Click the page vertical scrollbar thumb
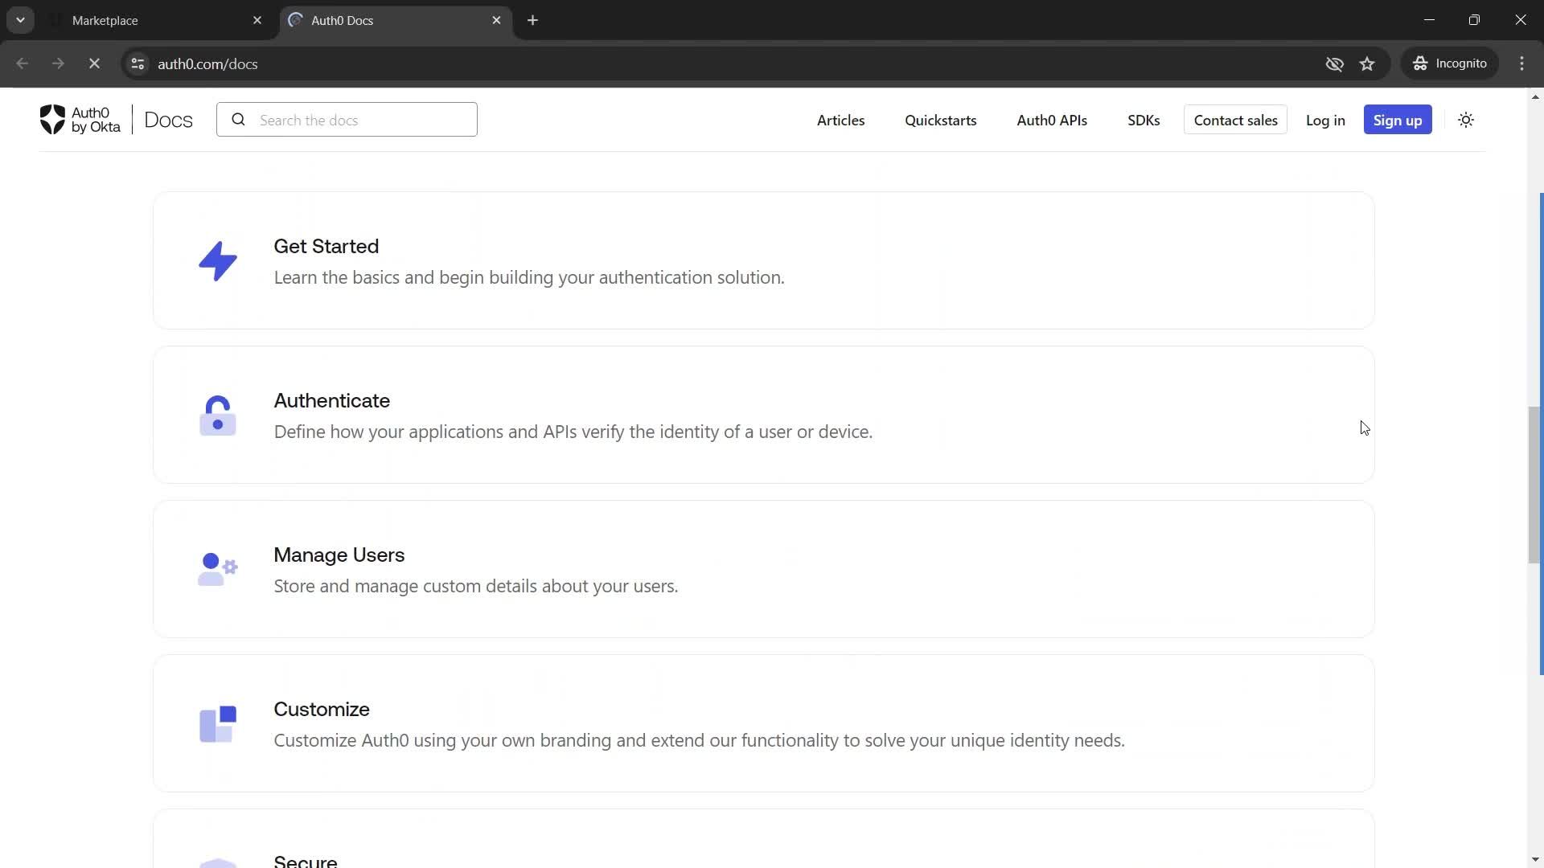Screen dimensions: 1544x868 [1534, 485]
